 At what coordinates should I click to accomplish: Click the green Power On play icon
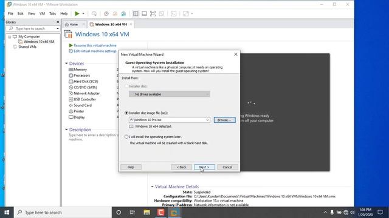(77, 13)
